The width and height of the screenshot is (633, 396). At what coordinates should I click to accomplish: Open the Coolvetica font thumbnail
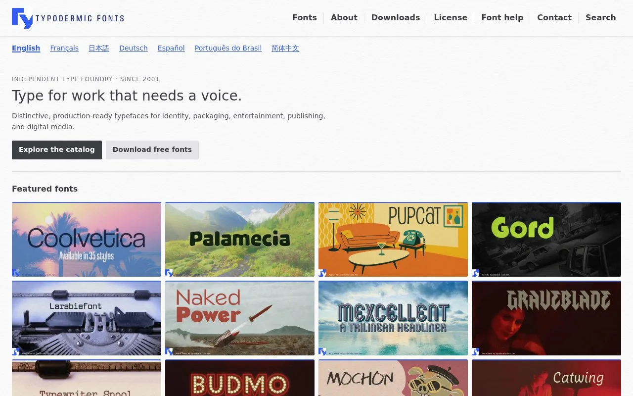pyautogui.click(x=87, y=240)
